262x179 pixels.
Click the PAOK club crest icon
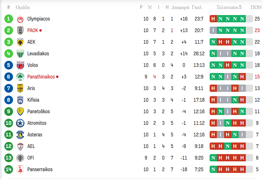pyautogui.click(x=20, y=30)
